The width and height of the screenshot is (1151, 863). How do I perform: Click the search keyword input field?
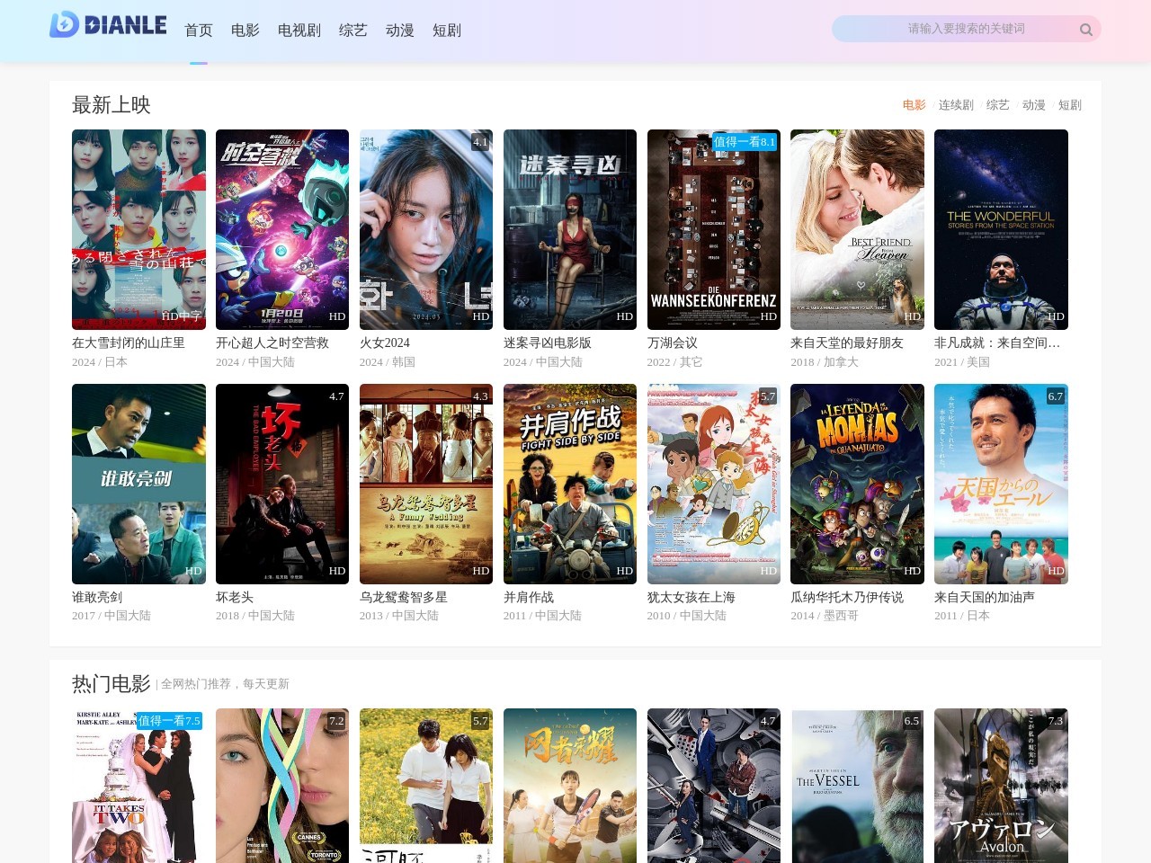[x=953, y=29]
